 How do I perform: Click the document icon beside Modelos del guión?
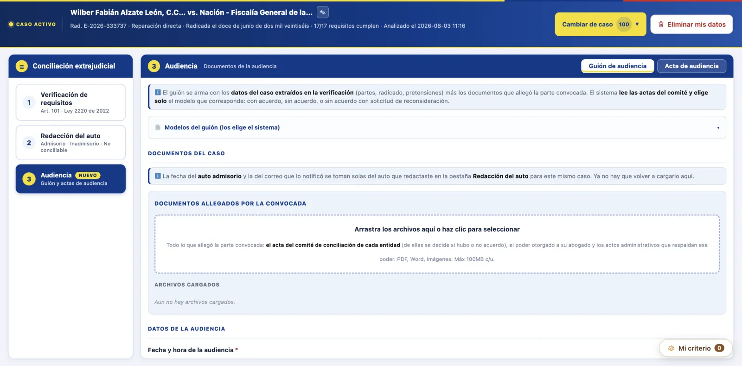click(x=158, y=127)
